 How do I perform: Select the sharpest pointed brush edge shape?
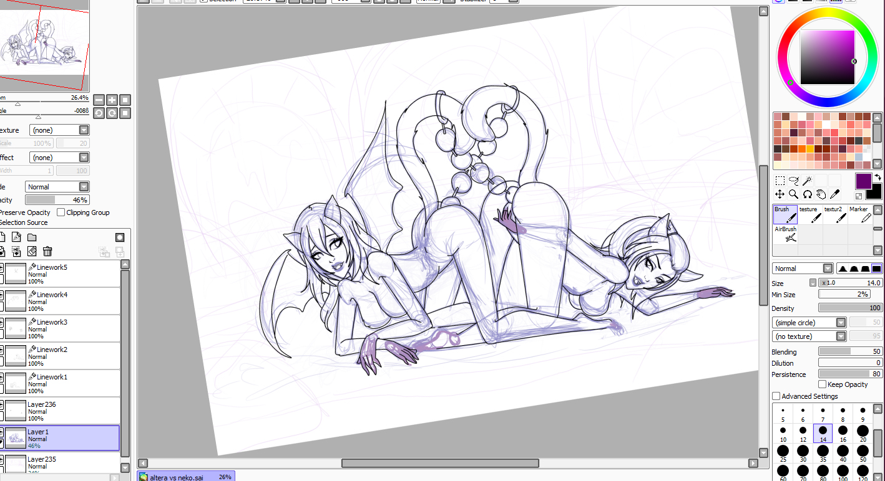(x=843, y=269)
